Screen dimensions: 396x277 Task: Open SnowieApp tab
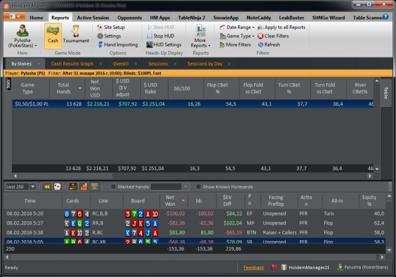pyautogui.click(x=226, y=18)
